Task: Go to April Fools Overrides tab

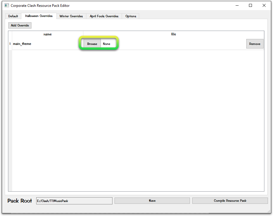Action: point(104,16)
